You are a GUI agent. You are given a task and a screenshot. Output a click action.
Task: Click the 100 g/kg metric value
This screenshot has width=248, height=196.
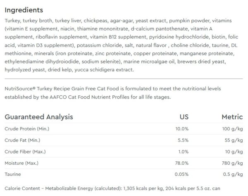[232, 129]
